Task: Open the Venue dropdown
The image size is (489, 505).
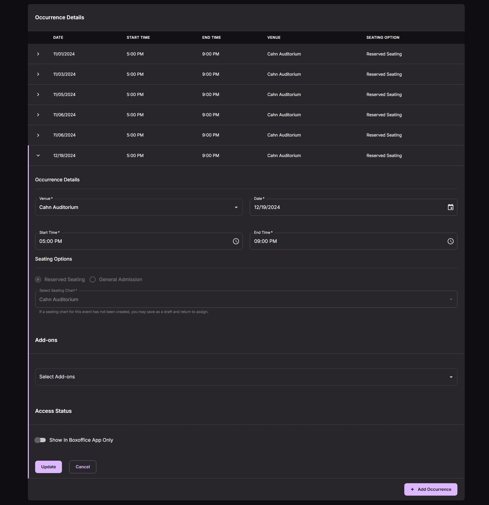Action: click(139, 207)
